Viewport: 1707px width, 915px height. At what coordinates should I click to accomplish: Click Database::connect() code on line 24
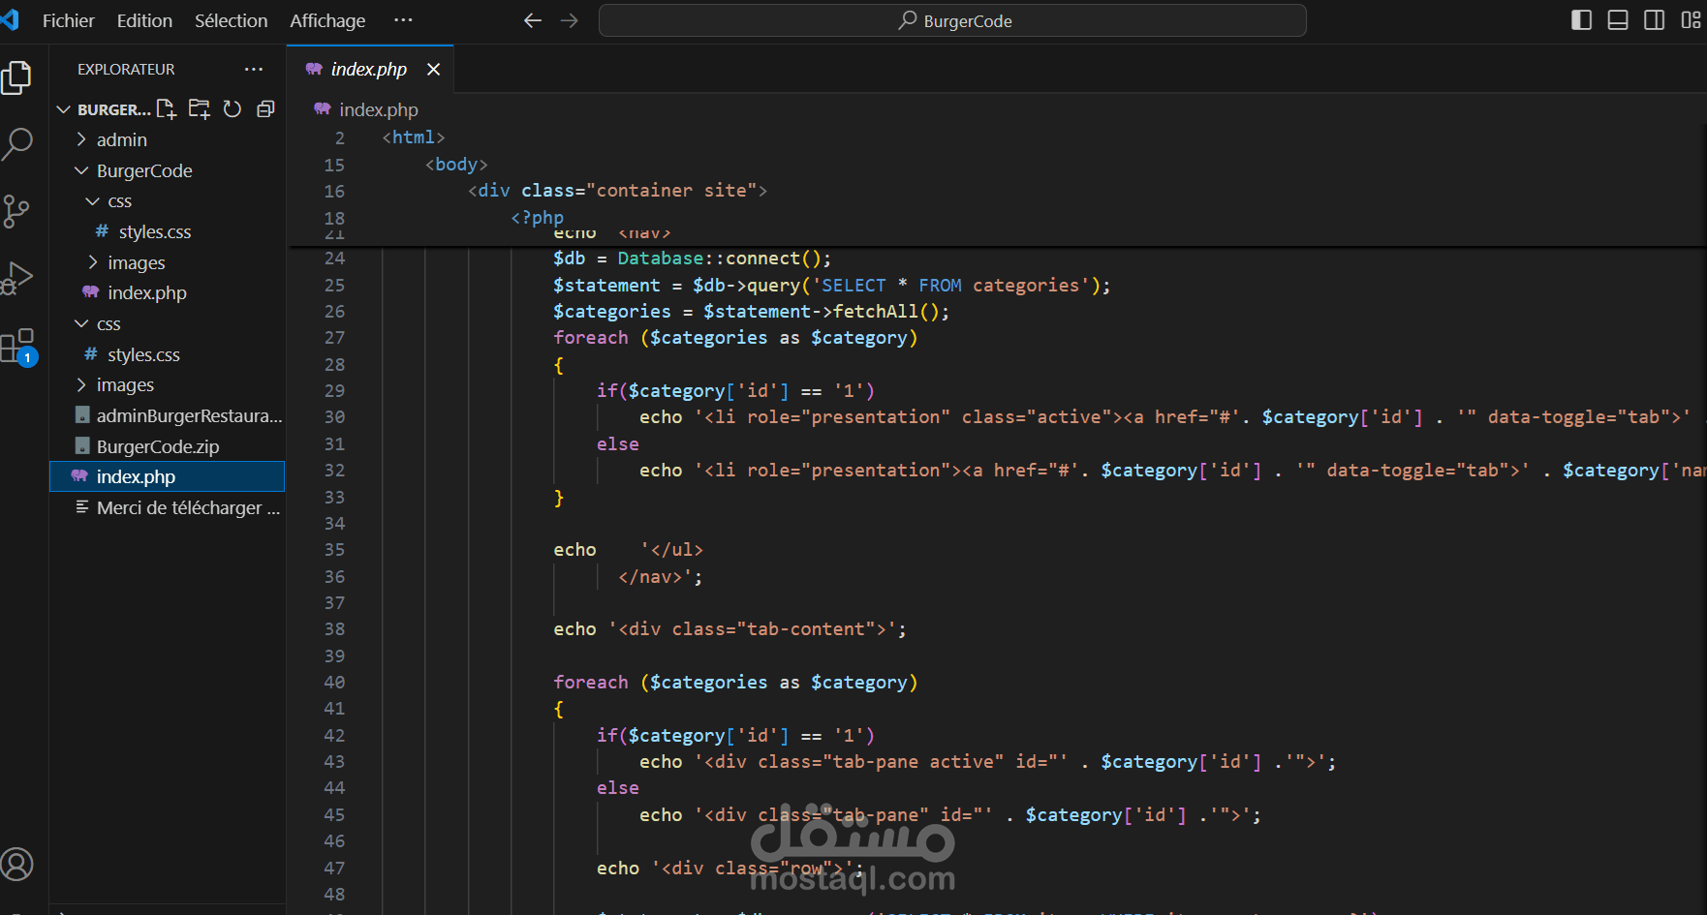[724, 259]
